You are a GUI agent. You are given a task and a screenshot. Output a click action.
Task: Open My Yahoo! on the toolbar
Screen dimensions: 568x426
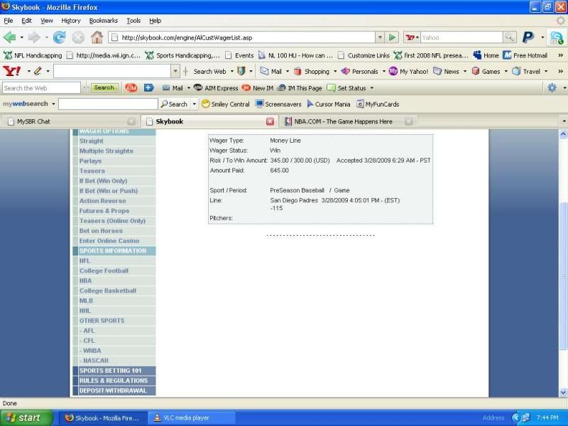click(x=408, y=72)
